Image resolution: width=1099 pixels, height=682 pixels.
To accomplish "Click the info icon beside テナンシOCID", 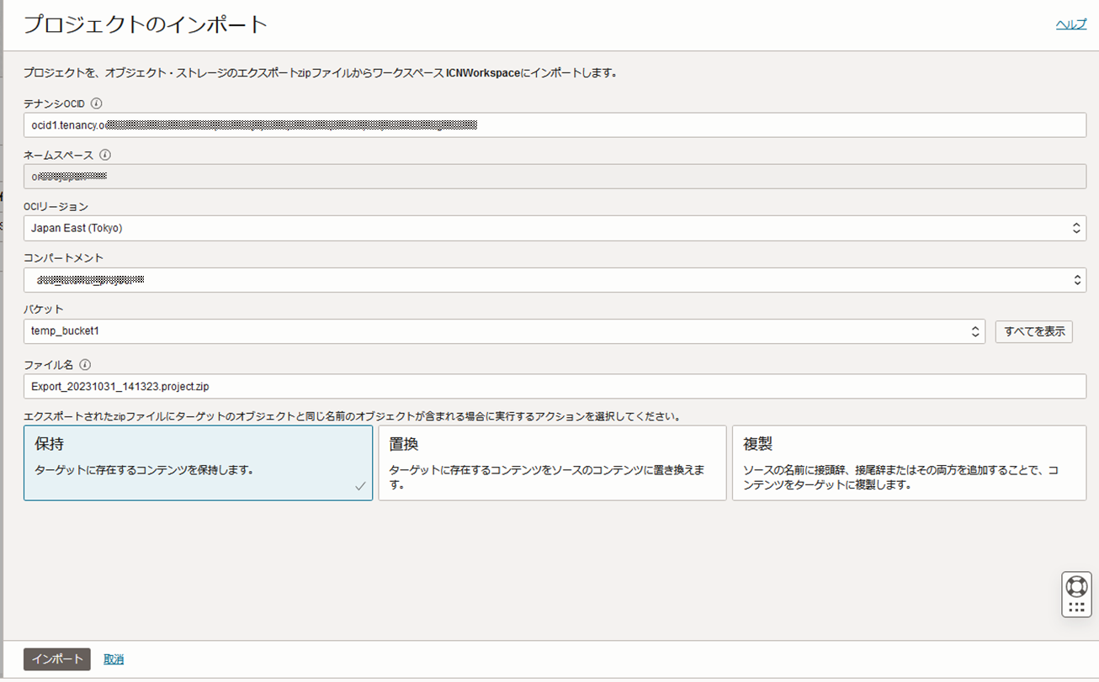I will pos(96,103).
